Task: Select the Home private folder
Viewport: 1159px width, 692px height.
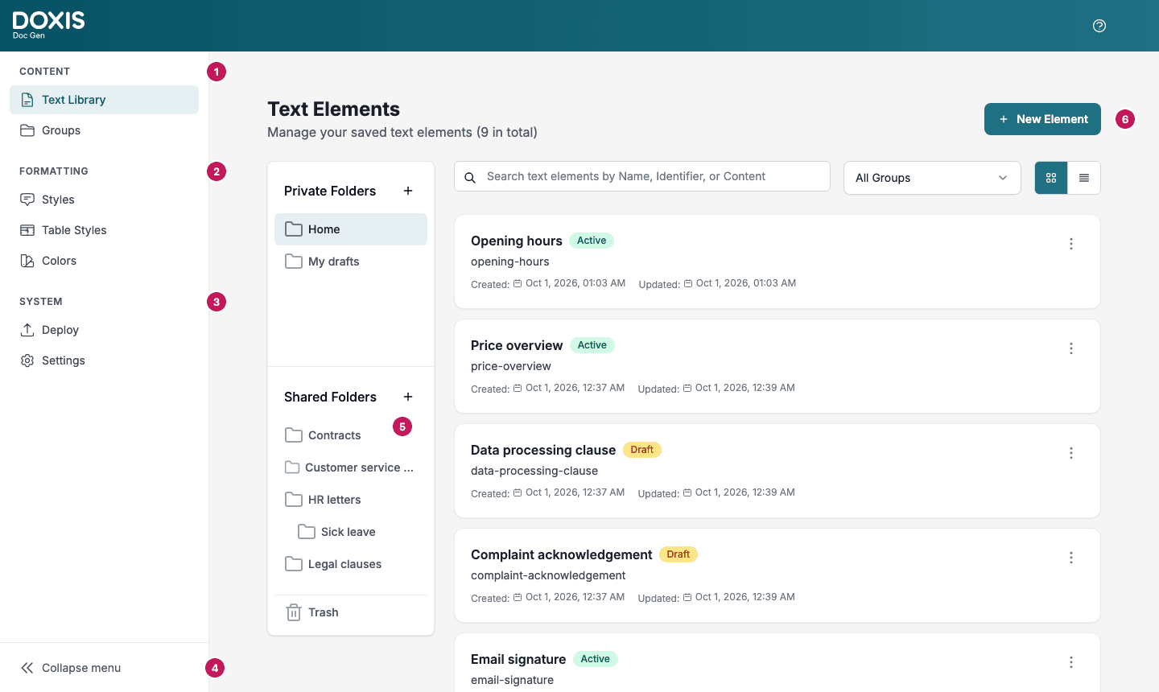Action: (x=351, y=229)
